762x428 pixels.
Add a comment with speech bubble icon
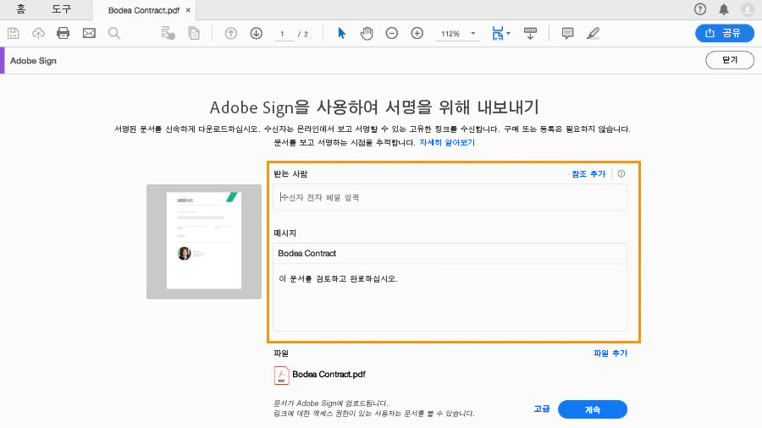567,33
